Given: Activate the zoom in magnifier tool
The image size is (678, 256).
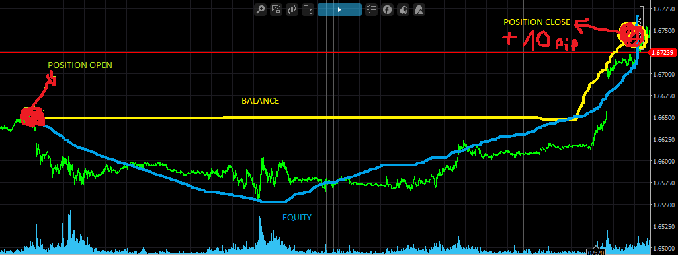Looking at the screenshot, I should pyautogui.click(x=261, y=9).
